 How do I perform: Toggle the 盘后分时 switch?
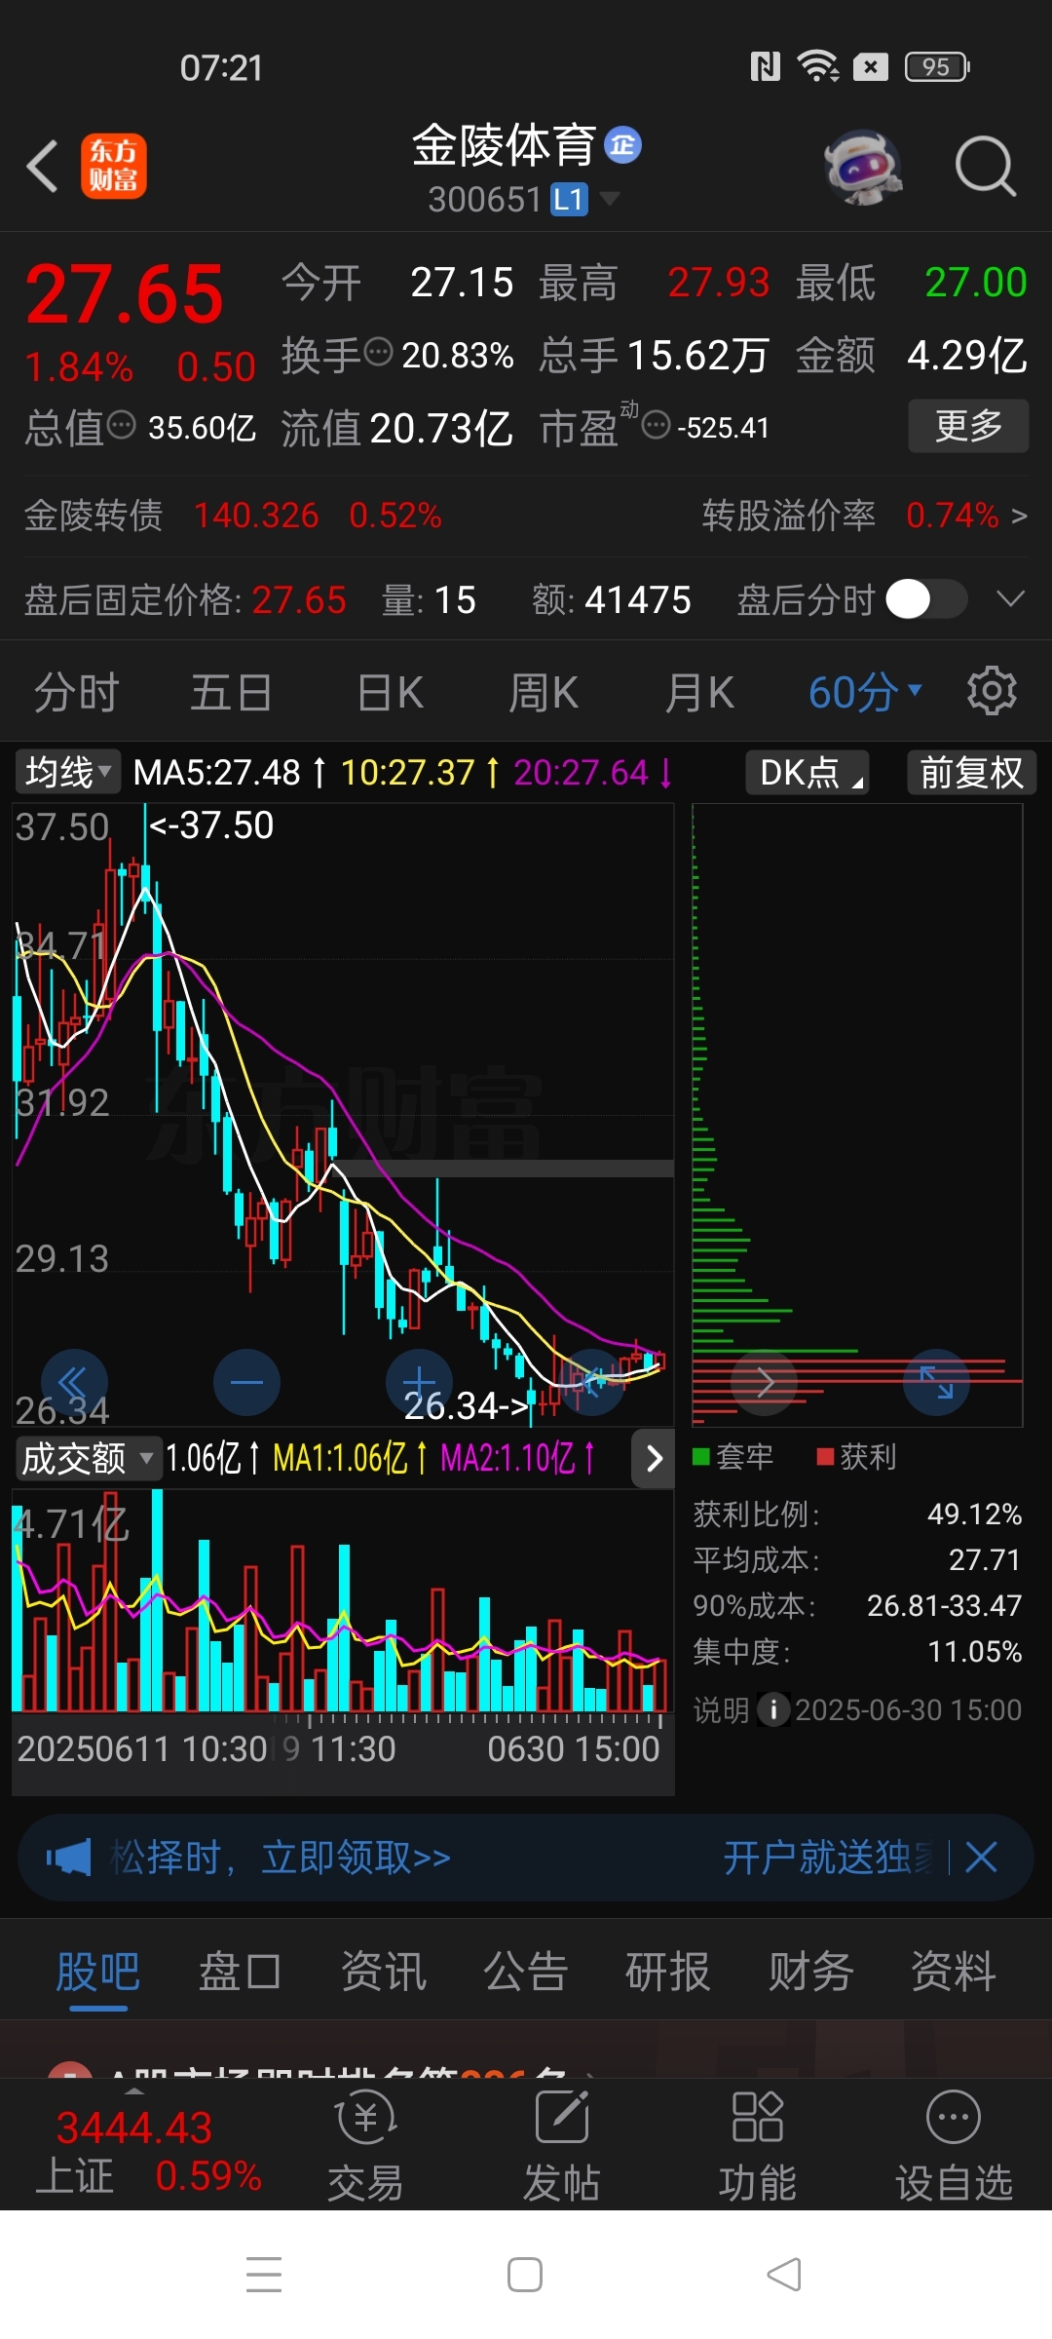[x=926, y=599]
